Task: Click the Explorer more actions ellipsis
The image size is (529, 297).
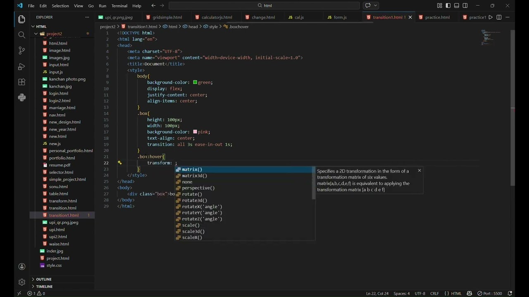Action: point(87,17)
